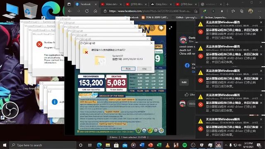Expand the bookmarks bar overflow chevron
The height and width of the screenshot is (149, 265).
[x=260, y=17]
